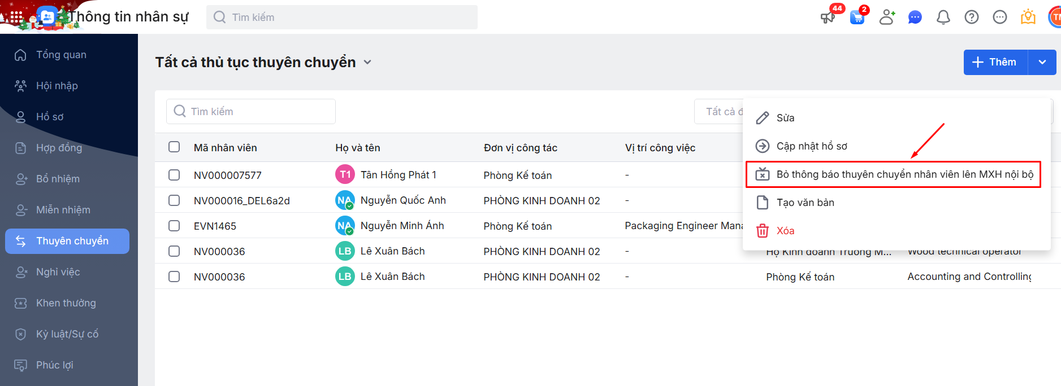Choose 'Cập nhật hồ sơ' from the menu

812,146
